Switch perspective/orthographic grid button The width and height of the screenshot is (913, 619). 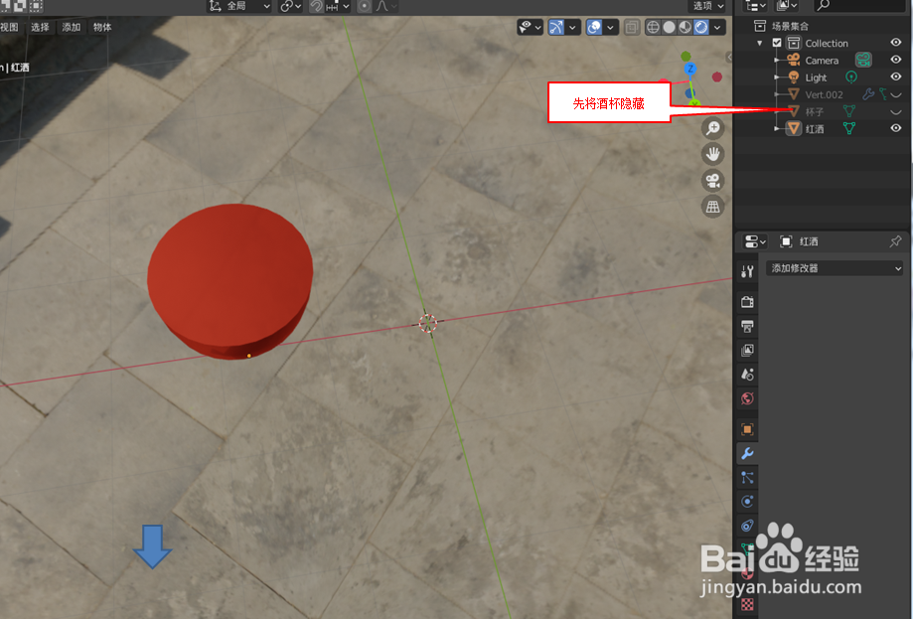(712, 207)
